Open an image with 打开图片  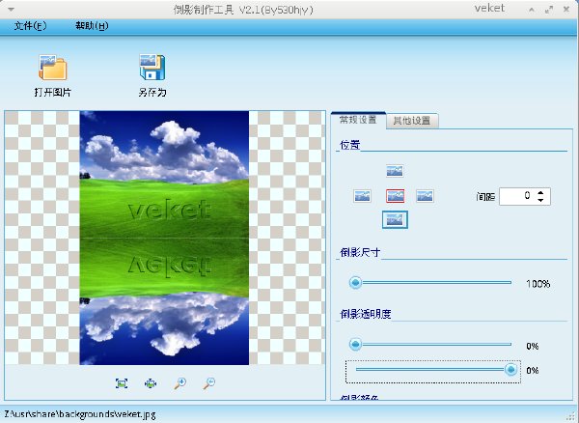52,75
